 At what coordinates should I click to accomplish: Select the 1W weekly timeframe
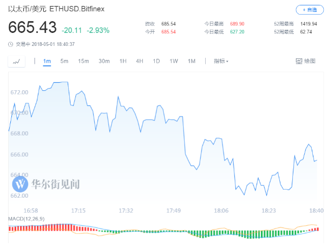174,61
